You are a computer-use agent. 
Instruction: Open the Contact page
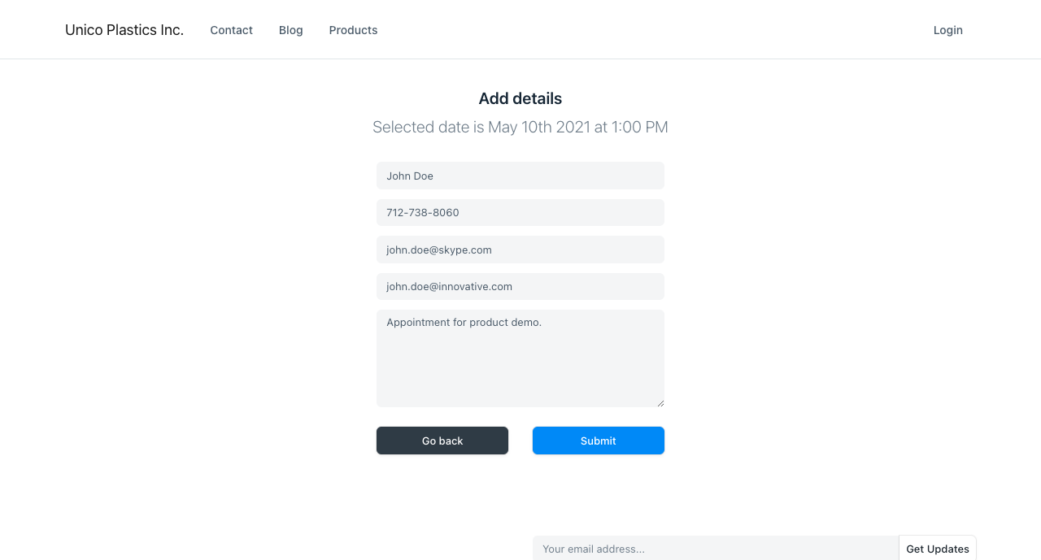coord(232,30)
